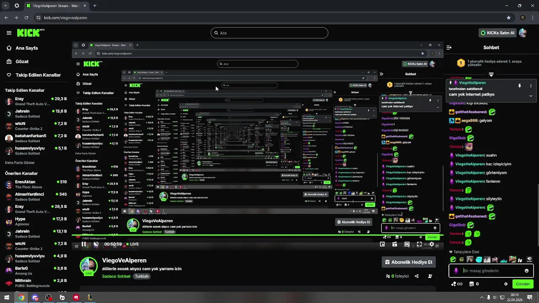Open the Sadece Sohbet category link under stream title
The image size is (539, 303).
[116, 276]
